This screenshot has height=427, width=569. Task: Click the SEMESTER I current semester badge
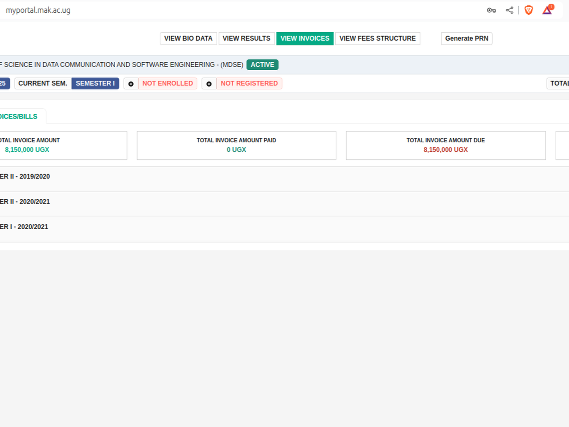95,84
